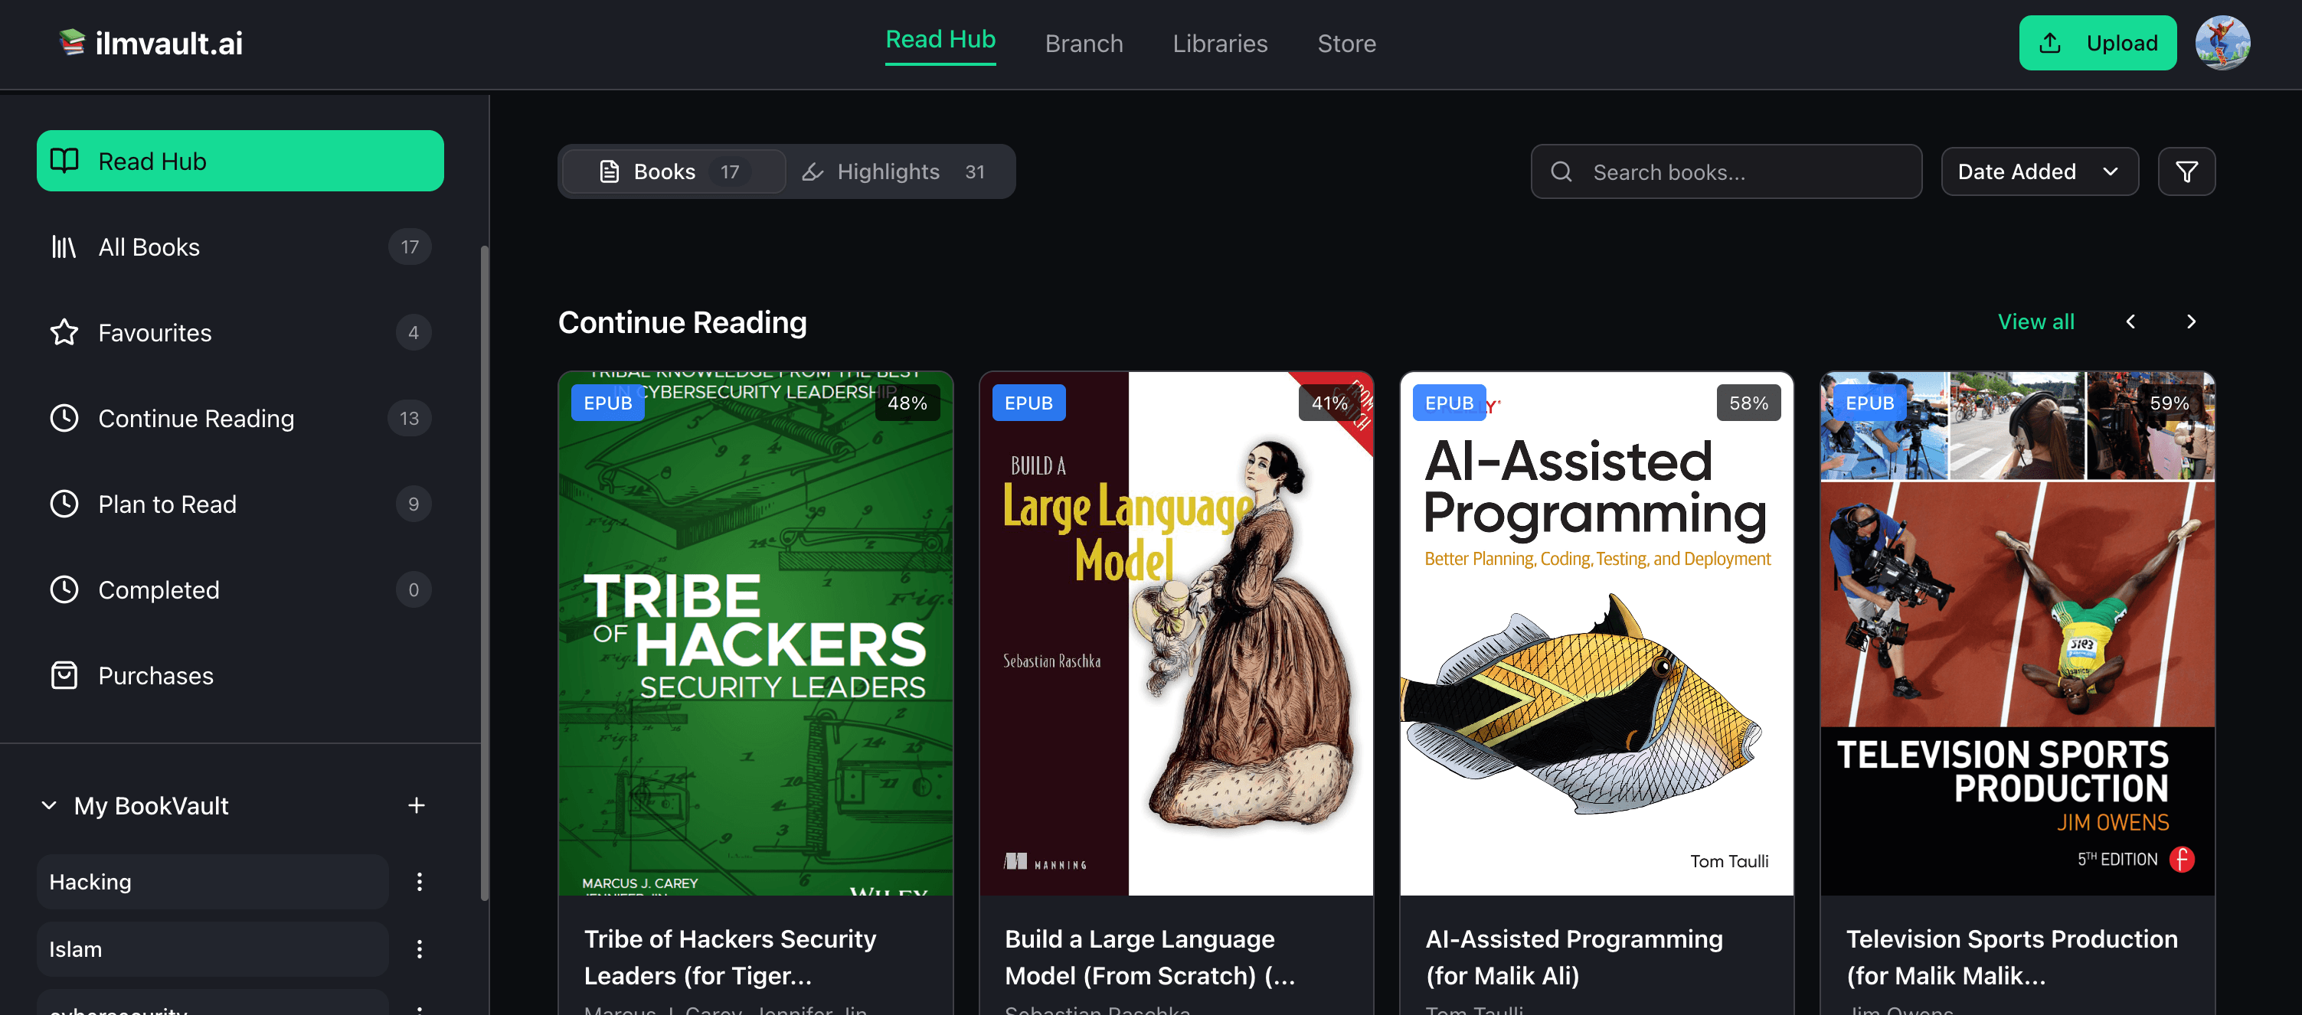Image resolution: width=2302 pixels, height=1015 pixels.
Task: Open the filter funnel button
Action: [2186, 171]
